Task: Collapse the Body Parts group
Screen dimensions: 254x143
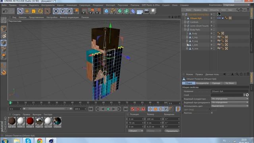Action: pyautogui.click(x=185, y=30)
